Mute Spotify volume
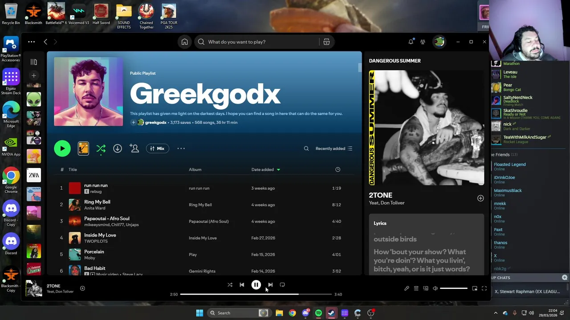570x320 pixels. point(435,288)
